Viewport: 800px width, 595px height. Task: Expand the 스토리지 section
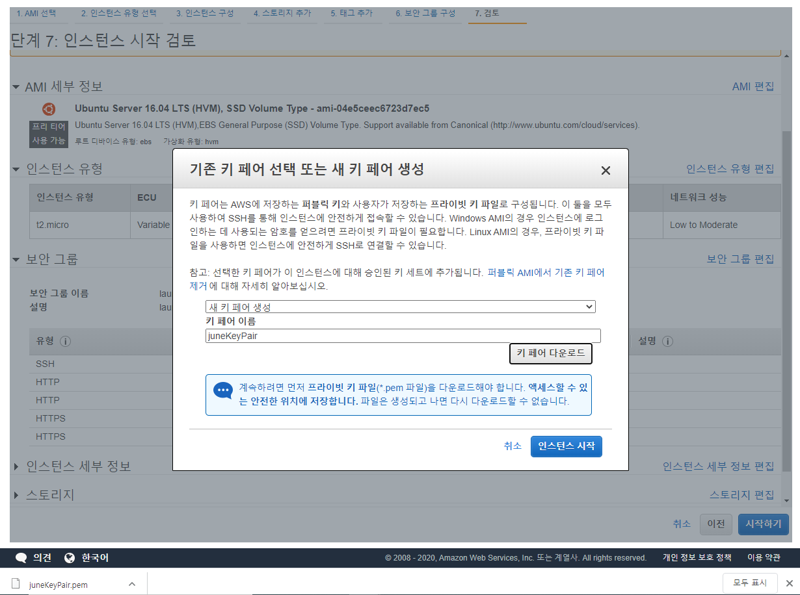[x=16, y=495]
